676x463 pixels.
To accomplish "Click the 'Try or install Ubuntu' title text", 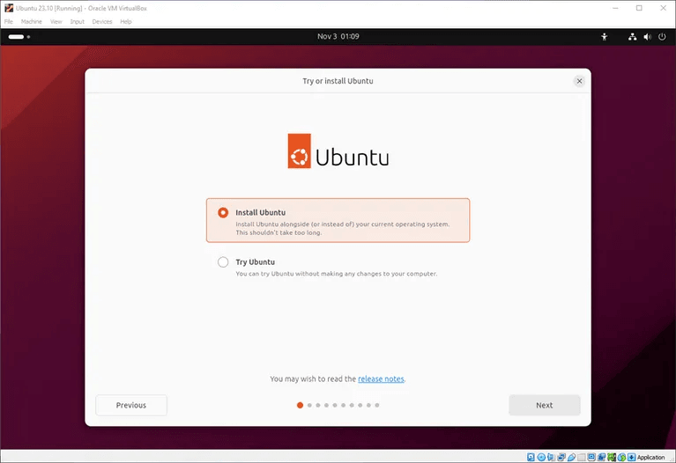I will [x=338, y=81].
